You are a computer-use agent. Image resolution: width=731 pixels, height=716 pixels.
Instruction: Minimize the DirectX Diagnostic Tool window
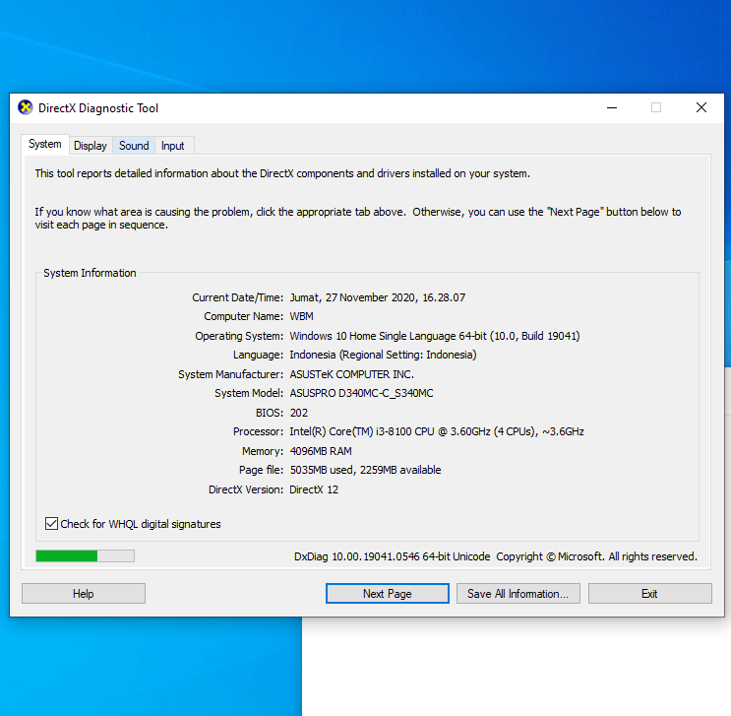click(612, 107)
